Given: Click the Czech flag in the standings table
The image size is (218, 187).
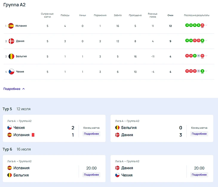Looking at the screenshot, I should click(x=11, y=72).
